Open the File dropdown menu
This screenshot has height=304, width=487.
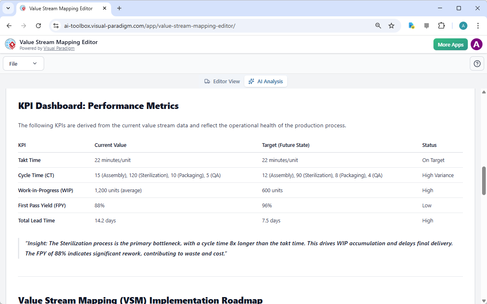[23, 64]
